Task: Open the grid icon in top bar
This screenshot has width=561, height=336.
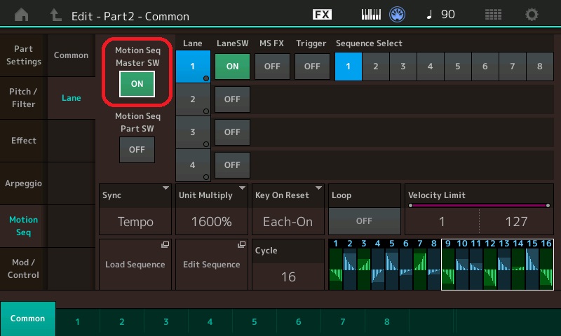Action: coord(493,15)
